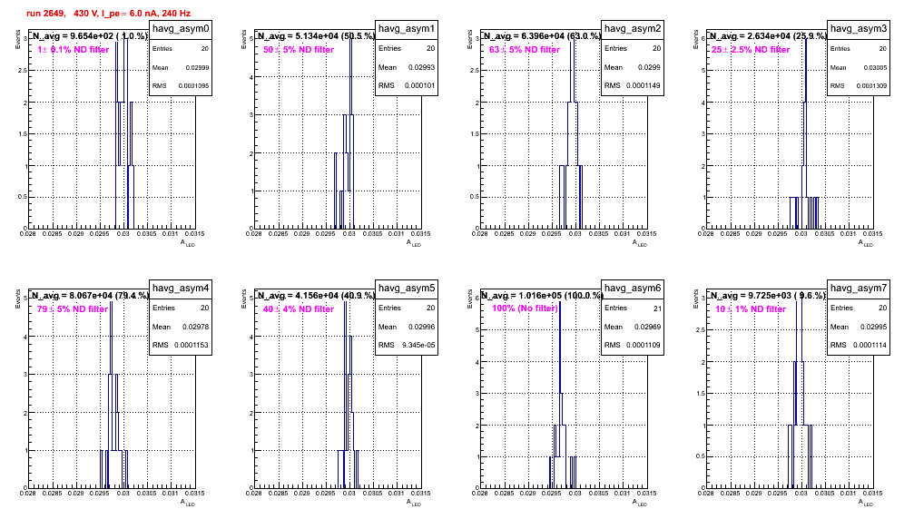
Task: Click the N_avg = 9.725e+03 label
Action: (767, 295)
